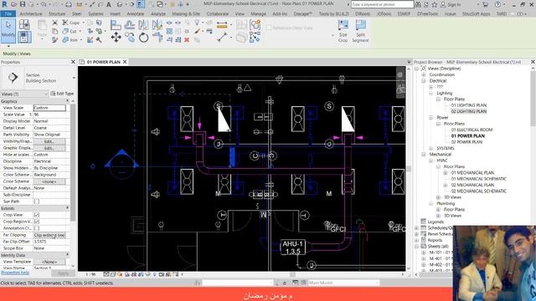Open the File tab
536x301 pixels.
[8, 13]
